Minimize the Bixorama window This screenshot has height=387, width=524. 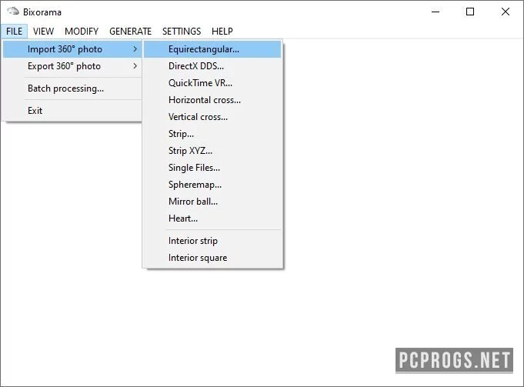(x=435, y=12)
